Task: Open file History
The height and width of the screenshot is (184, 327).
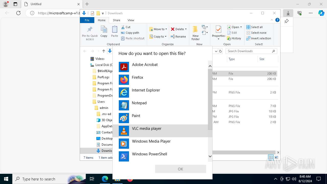Action: click(x=234, y=38)
